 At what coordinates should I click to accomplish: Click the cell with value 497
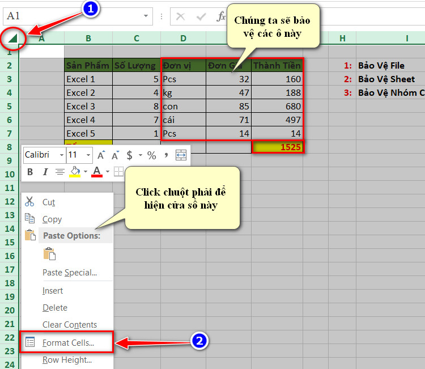277,120
